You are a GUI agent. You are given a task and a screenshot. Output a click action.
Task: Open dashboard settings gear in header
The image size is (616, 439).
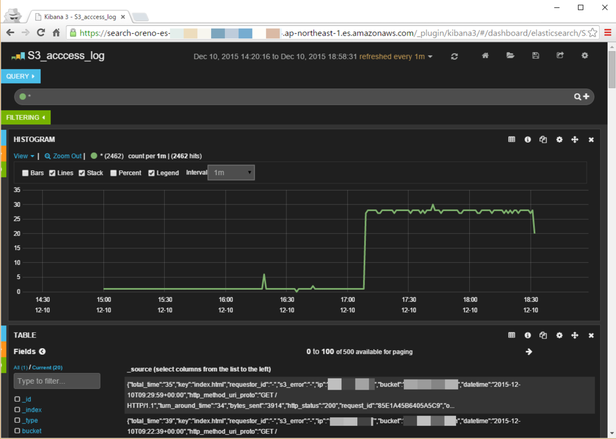tap(585, 56)
